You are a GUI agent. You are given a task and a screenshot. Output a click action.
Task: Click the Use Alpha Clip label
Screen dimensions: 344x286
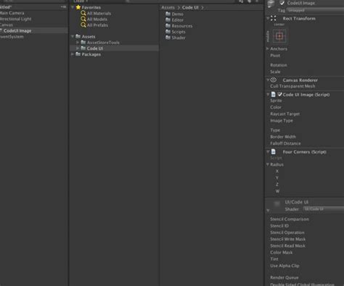(x=284, y=266)
